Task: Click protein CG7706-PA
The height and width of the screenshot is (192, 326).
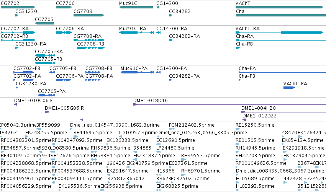Action: (64, 80)
